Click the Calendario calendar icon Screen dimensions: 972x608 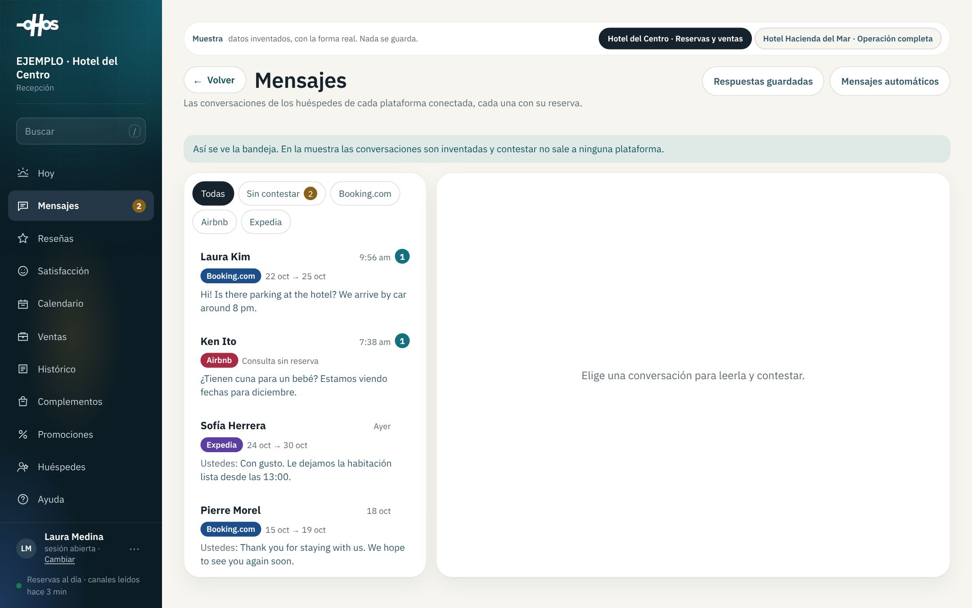[23, 304]
